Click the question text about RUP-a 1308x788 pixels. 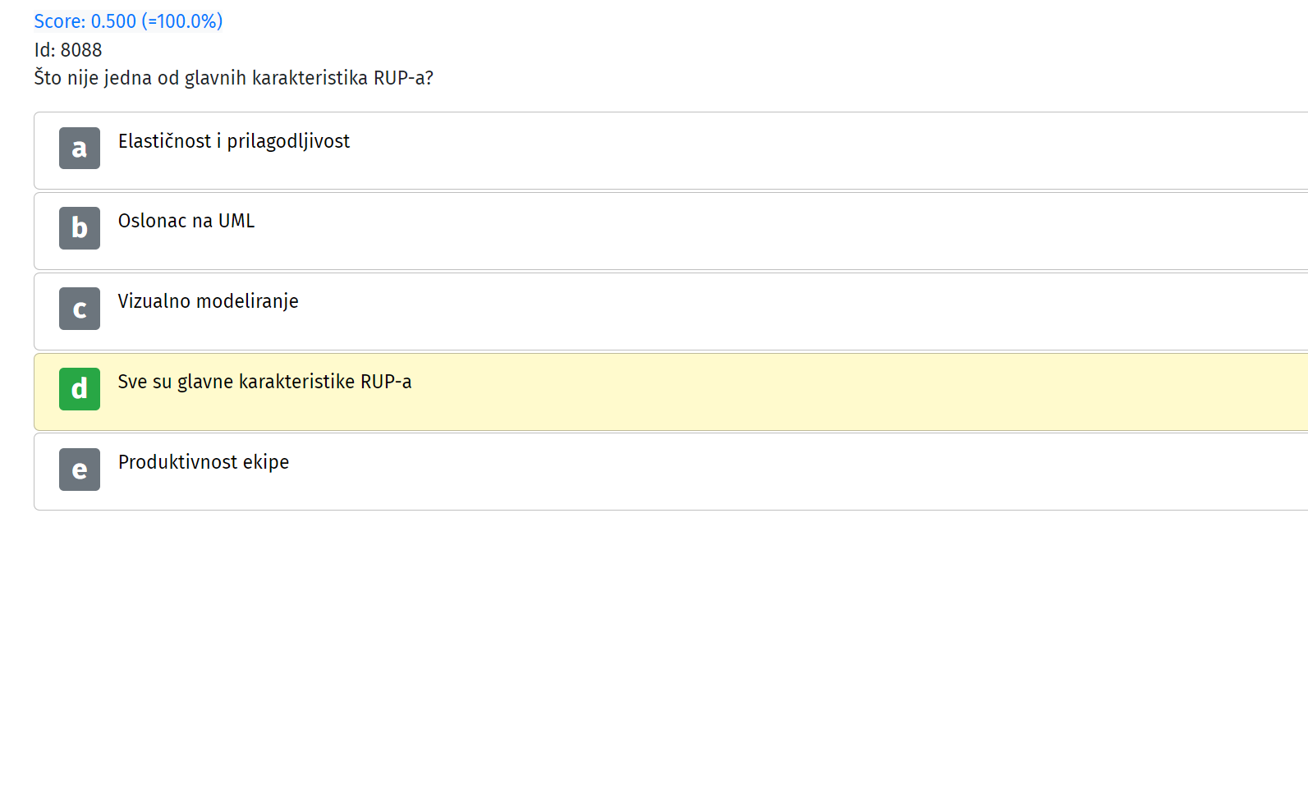coord(234,78)
